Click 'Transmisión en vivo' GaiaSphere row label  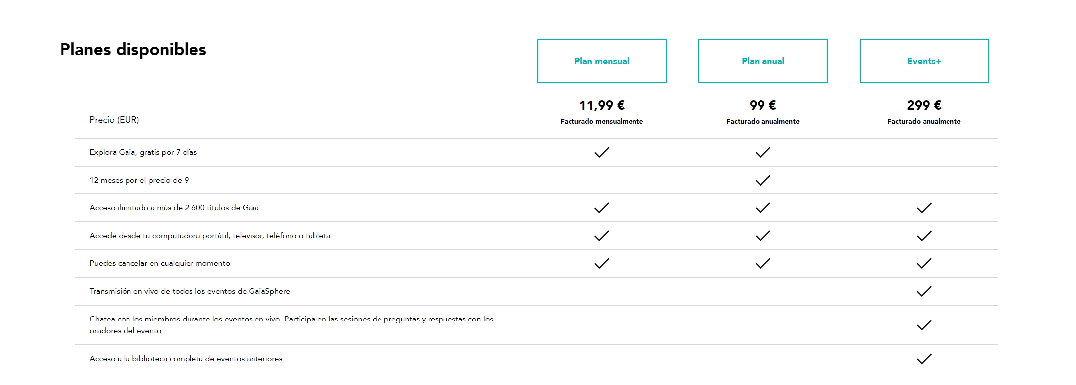pyautogui.click(x=190, y=291)
